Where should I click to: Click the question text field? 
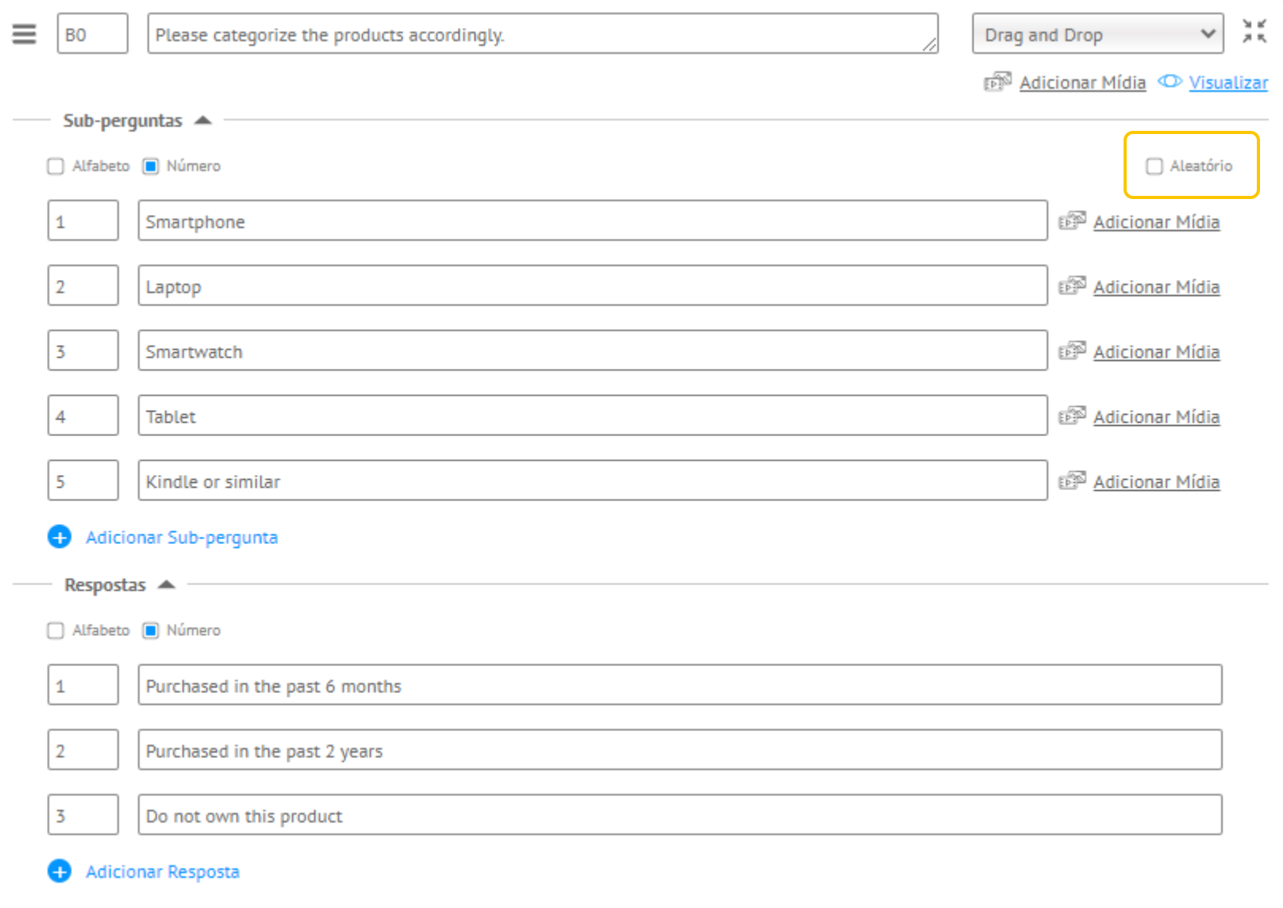(x=543, y=34)
